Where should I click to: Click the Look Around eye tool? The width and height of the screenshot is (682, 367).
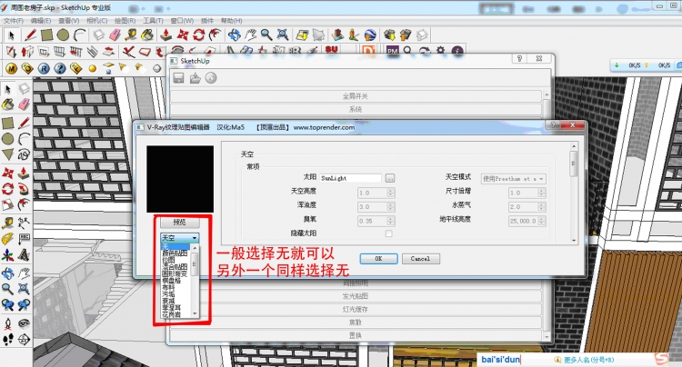click(x=24, y=323)
